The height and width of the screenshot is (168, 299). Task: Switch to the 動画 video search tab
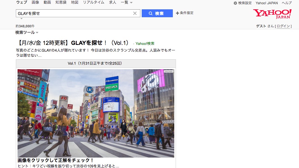coord(47,2)
